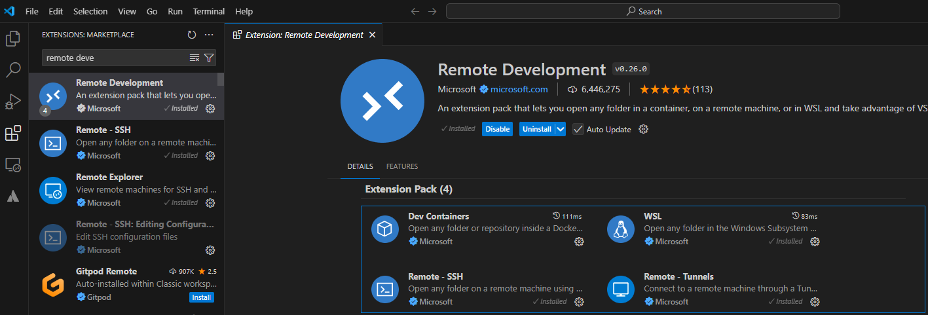Open manage gear for Remote - SSH list item

pyautogui.click(x=210, y=155)
